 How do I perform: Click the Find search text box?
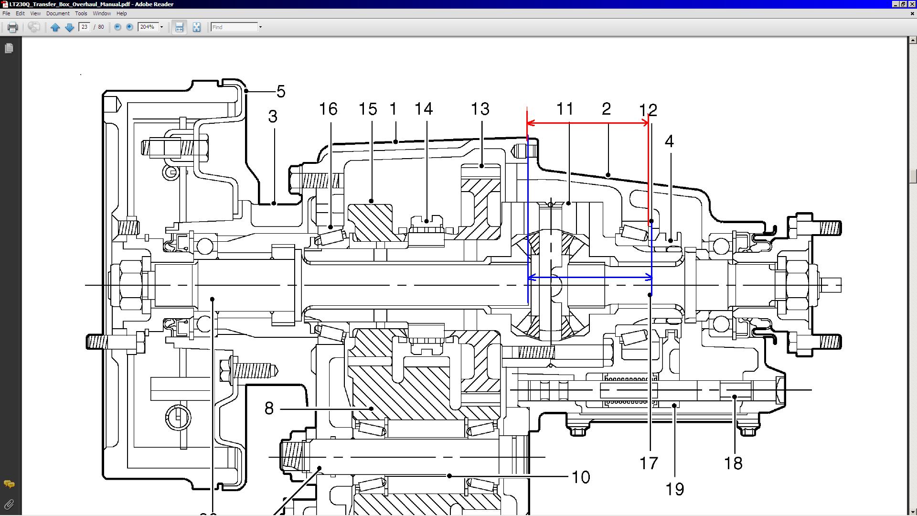[x=234, y=27]
